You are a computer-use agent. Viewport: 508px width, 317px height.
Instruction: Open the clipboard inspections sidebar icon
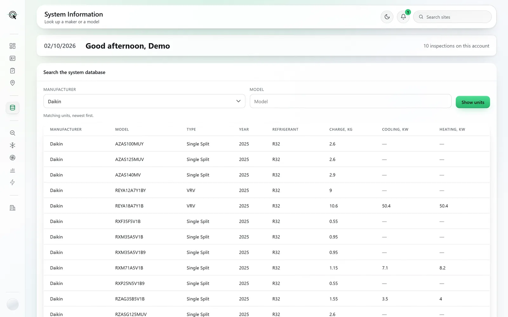12,71
